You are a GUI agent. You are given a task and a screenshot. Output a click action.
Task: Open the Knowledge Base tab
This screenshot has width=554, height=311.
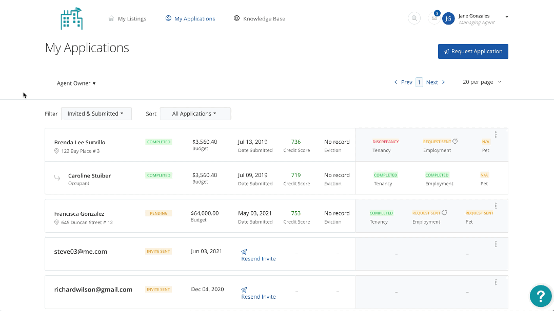pyautogui.click(x=260, y=19)
